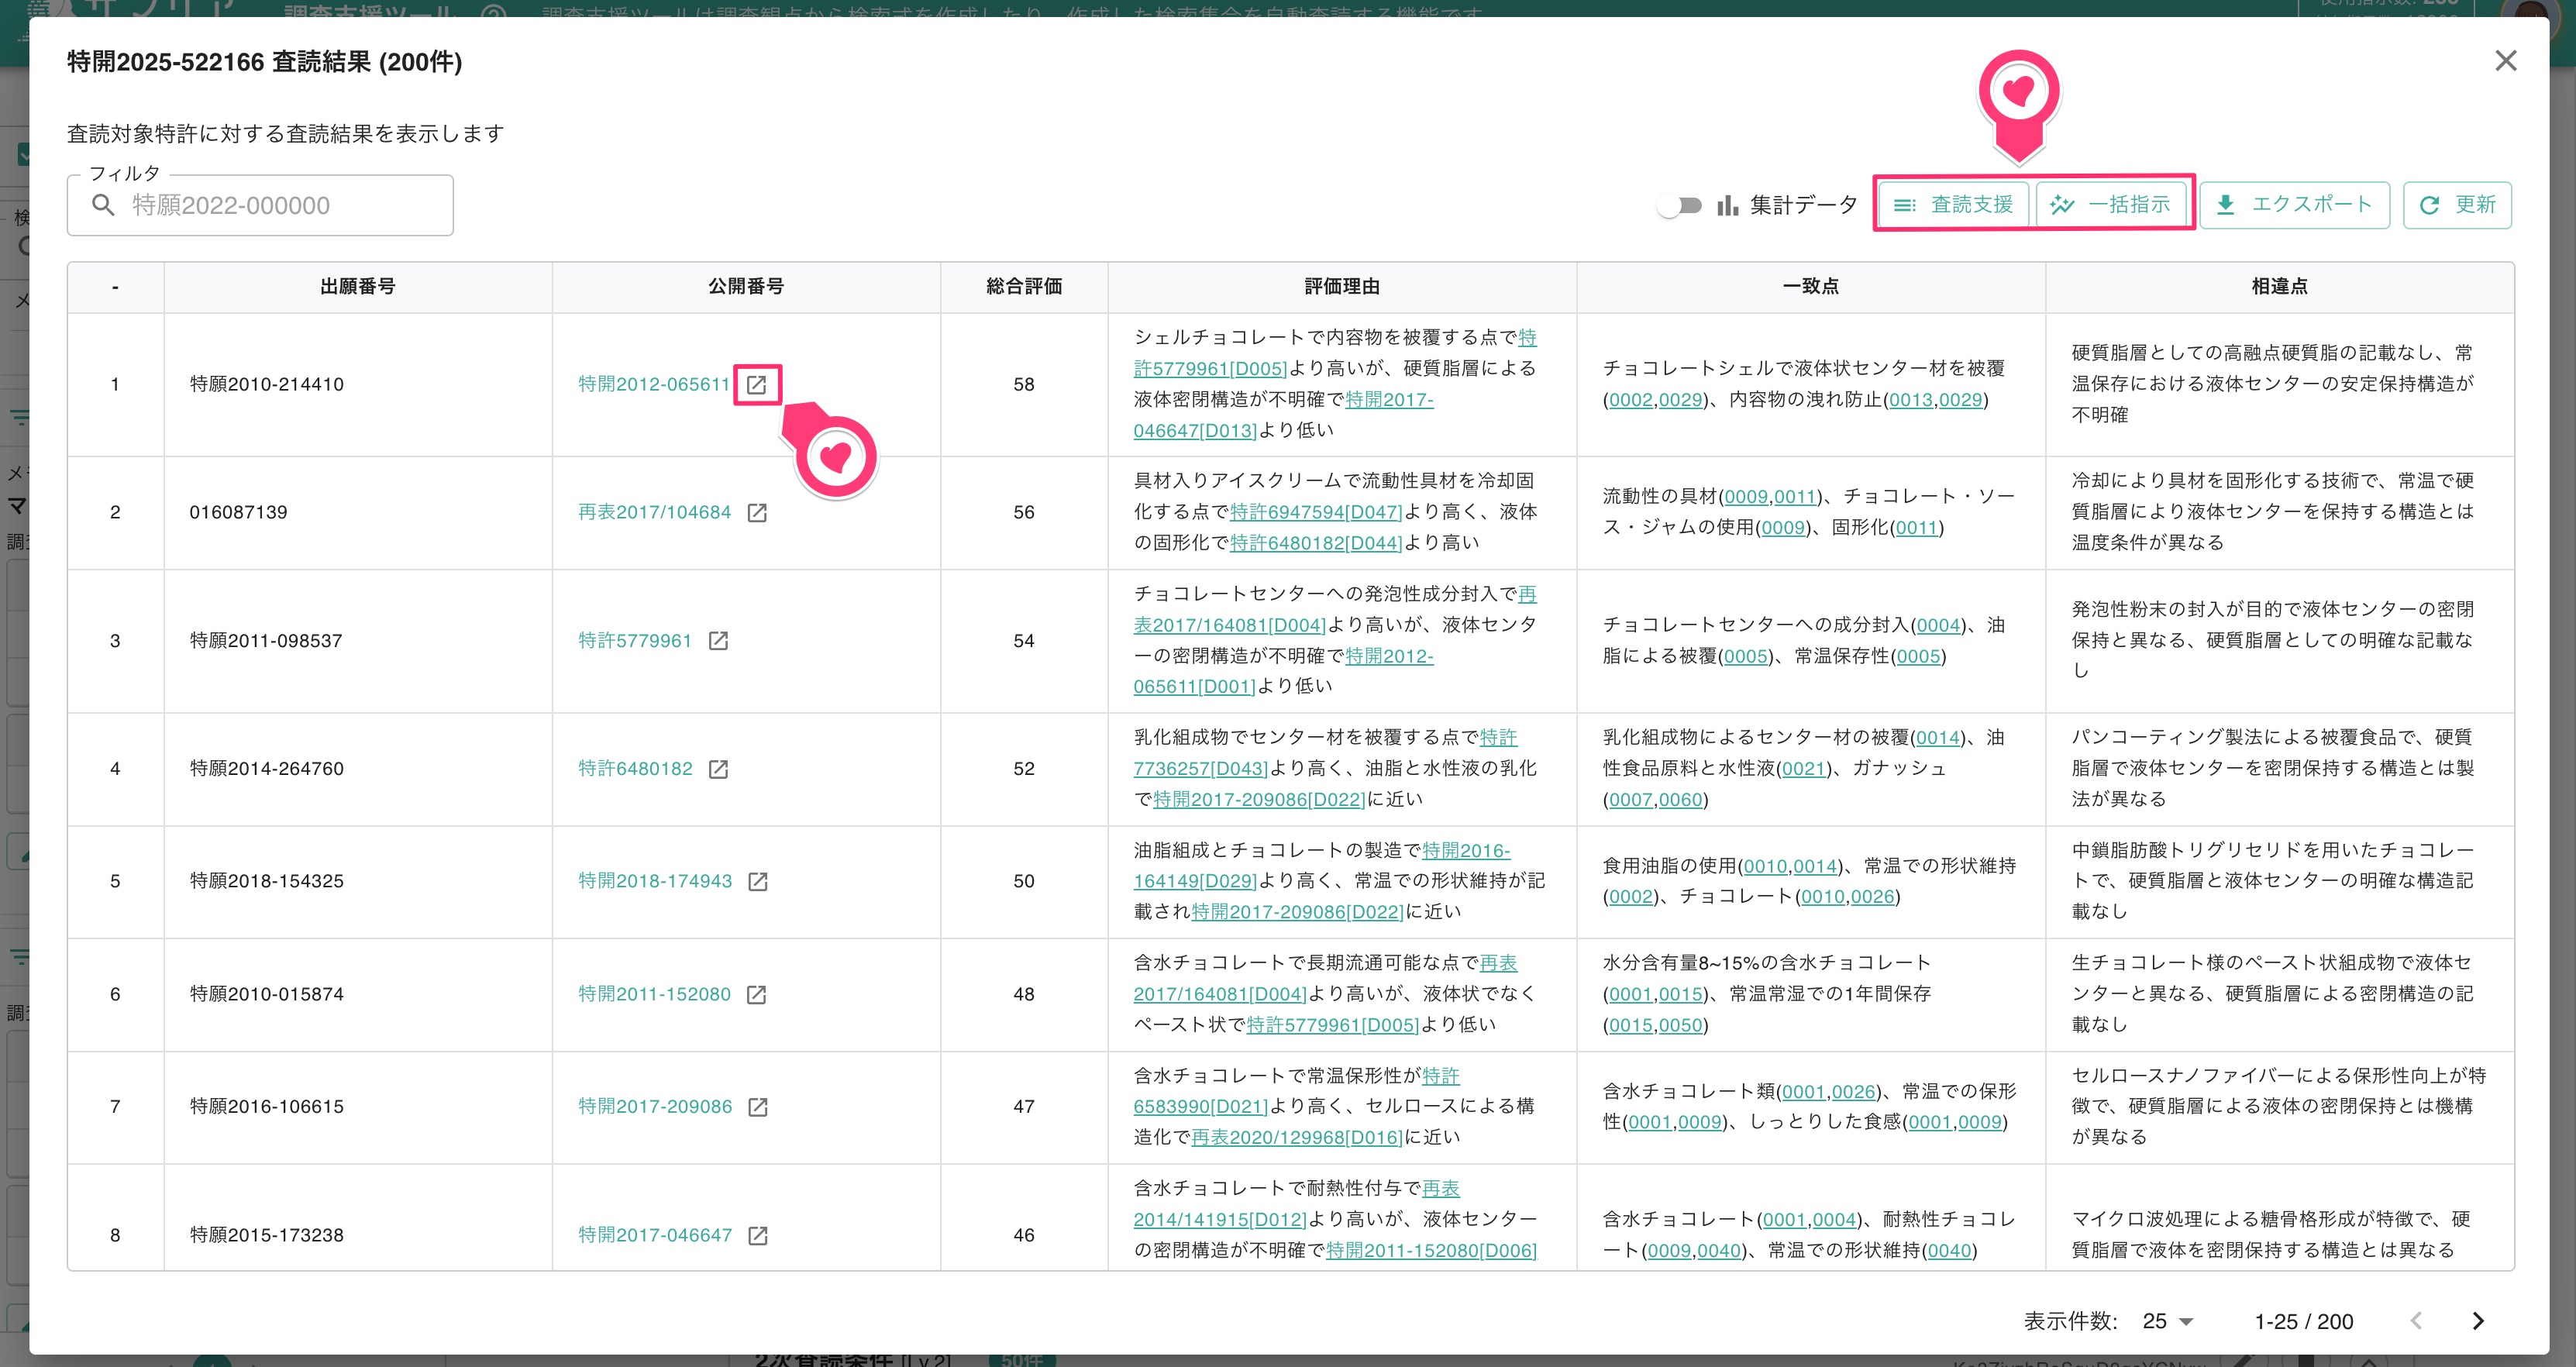Click paragraph link 0021 in row 4 一致点
The height and width of the screenshot is (1367, 2576).
pyautogui.click(x=1804, y=768)
